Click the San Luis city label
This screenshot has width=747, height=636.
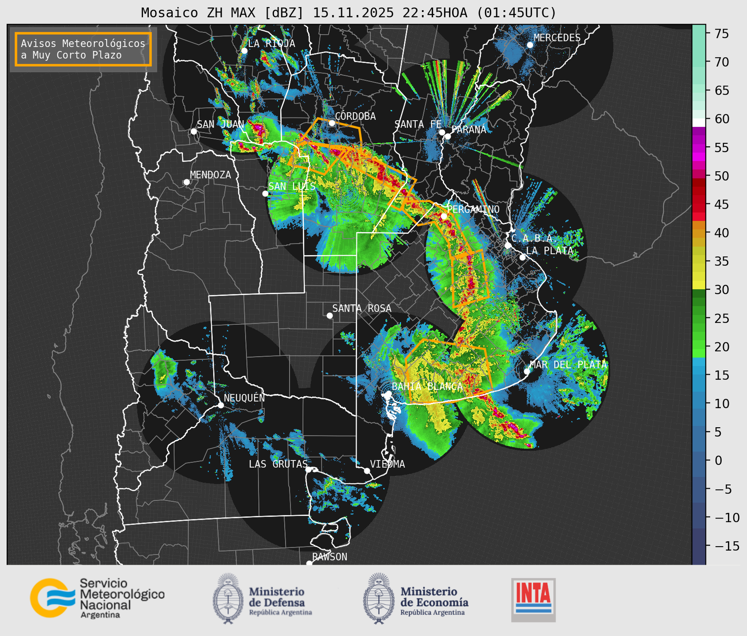[x=292, y=186]
